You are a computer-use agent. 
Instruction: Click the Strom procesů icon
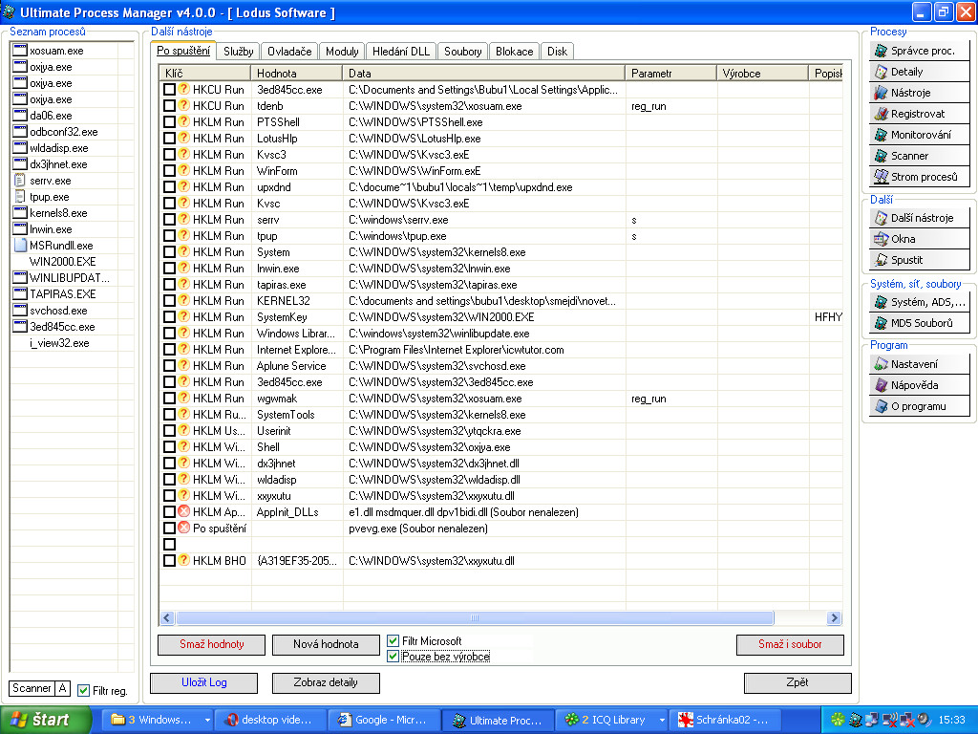(x=880, y=177)
